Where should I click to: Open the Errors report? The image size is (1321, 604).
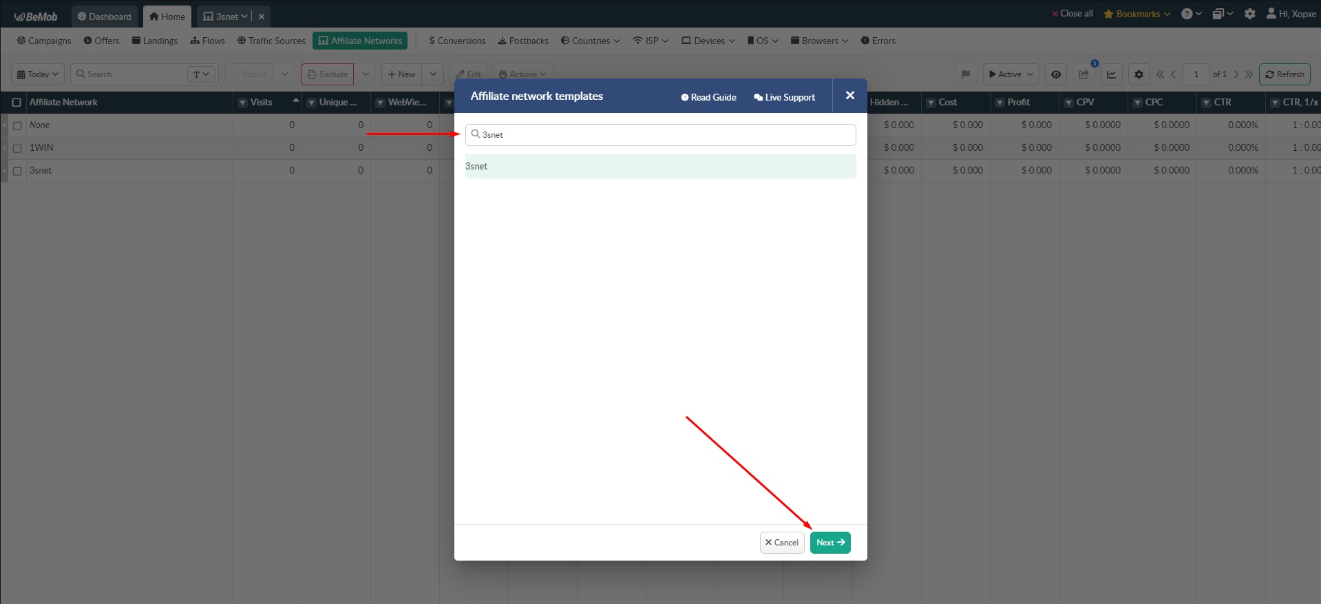878,41
